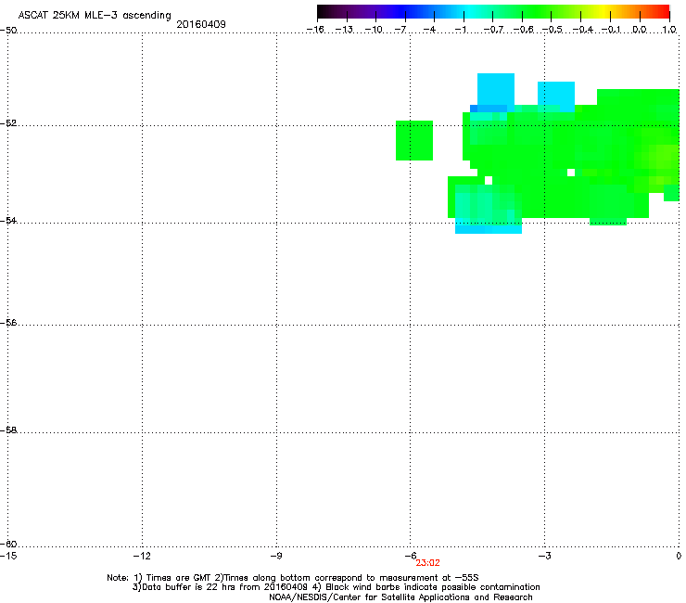This screenshot has height=603, width=686.
Task: Click color bar label -10
Action: pyautogui.click(x=374, y=30)
